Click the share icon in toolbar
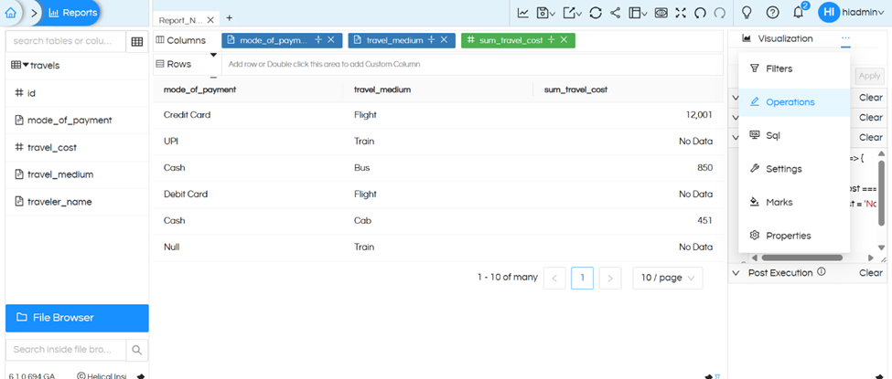Image resolution: width=892 pixels, height=379 pixels. tap(615, 13)
